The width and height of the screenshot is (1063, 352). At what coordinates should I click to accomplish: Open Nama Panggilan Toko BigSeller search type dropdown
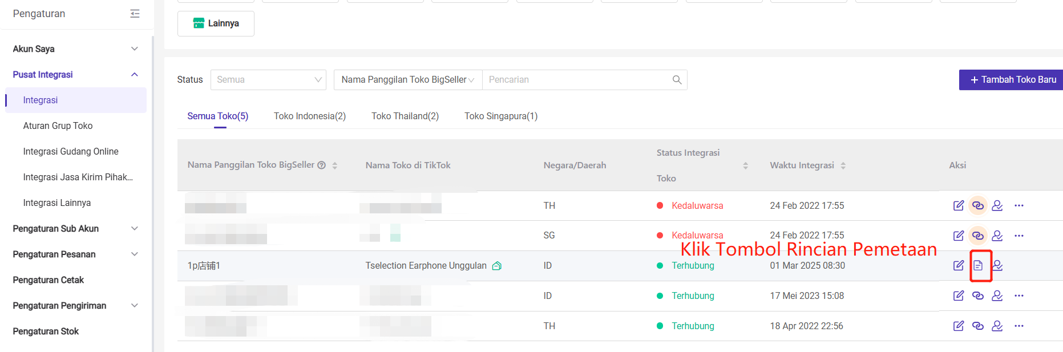407,80
